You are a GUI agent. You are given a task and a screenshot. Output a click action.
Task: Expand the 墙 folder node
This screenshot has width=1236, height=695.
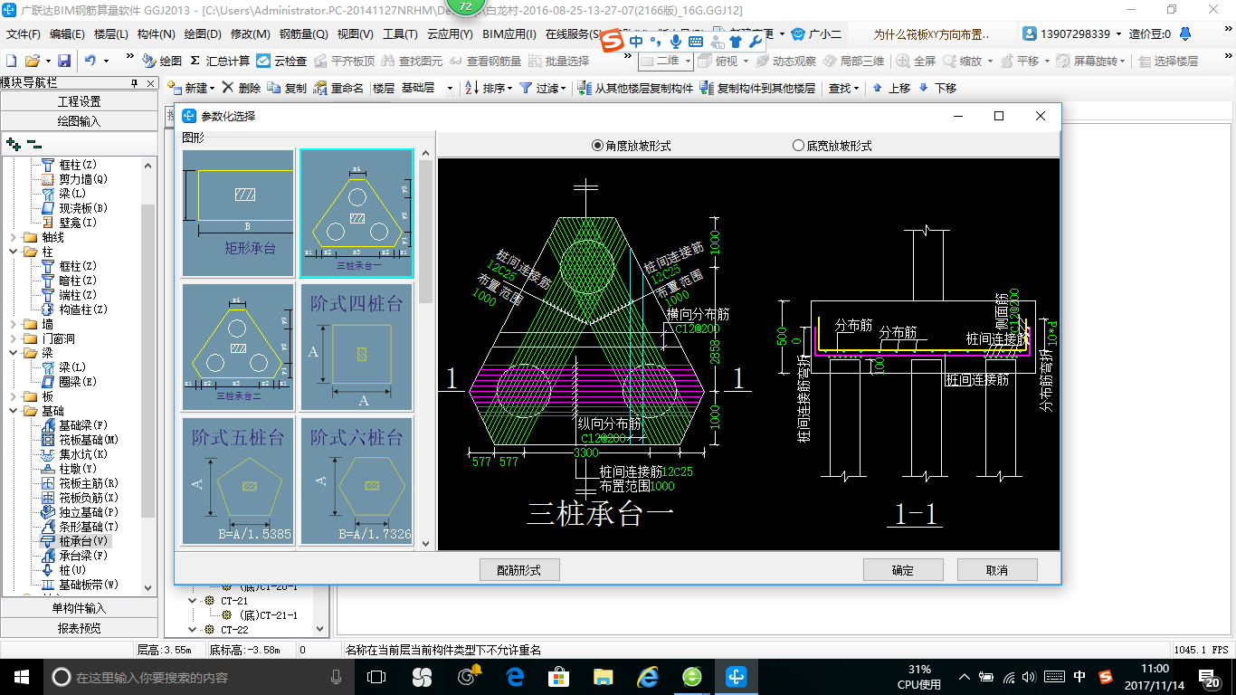(x=13, y=324)
